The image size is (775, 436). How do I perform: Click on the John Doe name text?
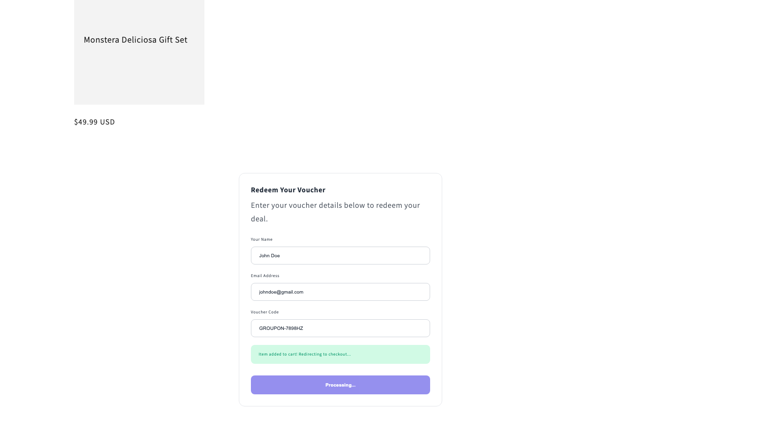(269, 256)
